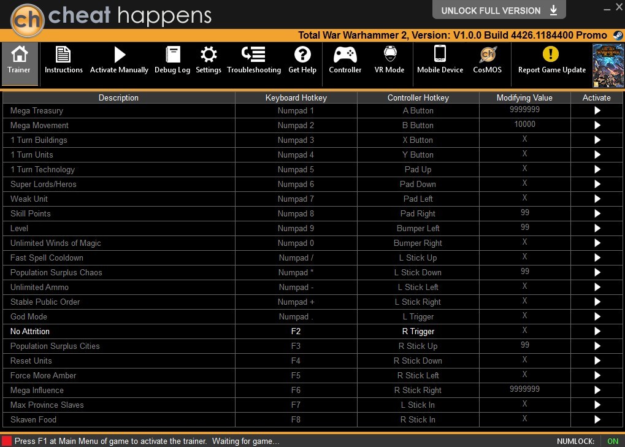Click the F8 keyboard hotkey cell
Viewport: 625px width, 447px height.
point(296,420)
